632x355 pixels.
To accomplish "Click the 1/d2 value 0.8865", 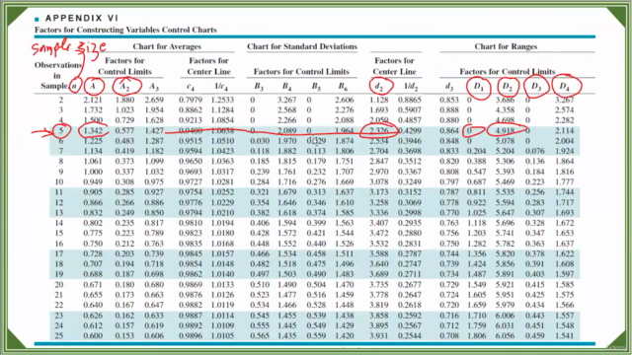I will [x=410, y=100].
